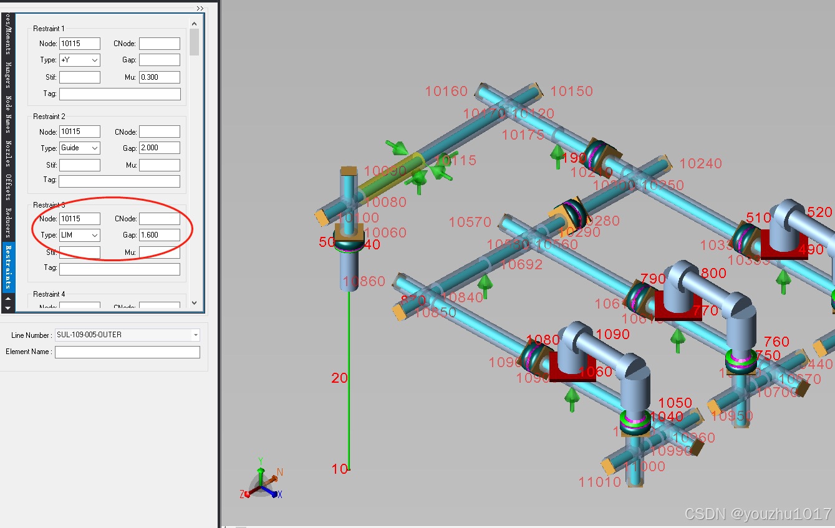835x528 pixels.
Task: Click node label 760 in the 3D view
Action: (x=776, y=342)
